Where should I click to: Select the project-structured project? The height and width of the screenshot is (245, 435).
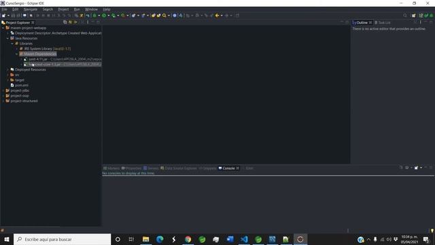[x=24, y=101]
